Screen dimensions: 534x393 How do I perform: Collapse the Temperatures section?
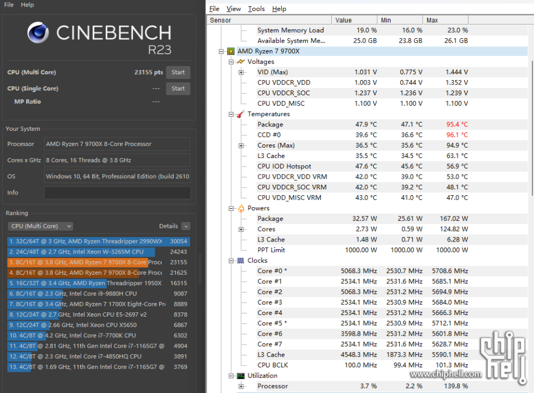click(231, 114)
